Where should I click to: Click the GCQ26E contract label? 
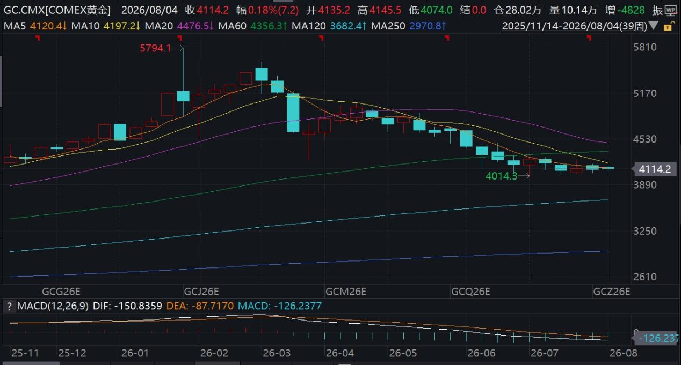tap(471, 292)
